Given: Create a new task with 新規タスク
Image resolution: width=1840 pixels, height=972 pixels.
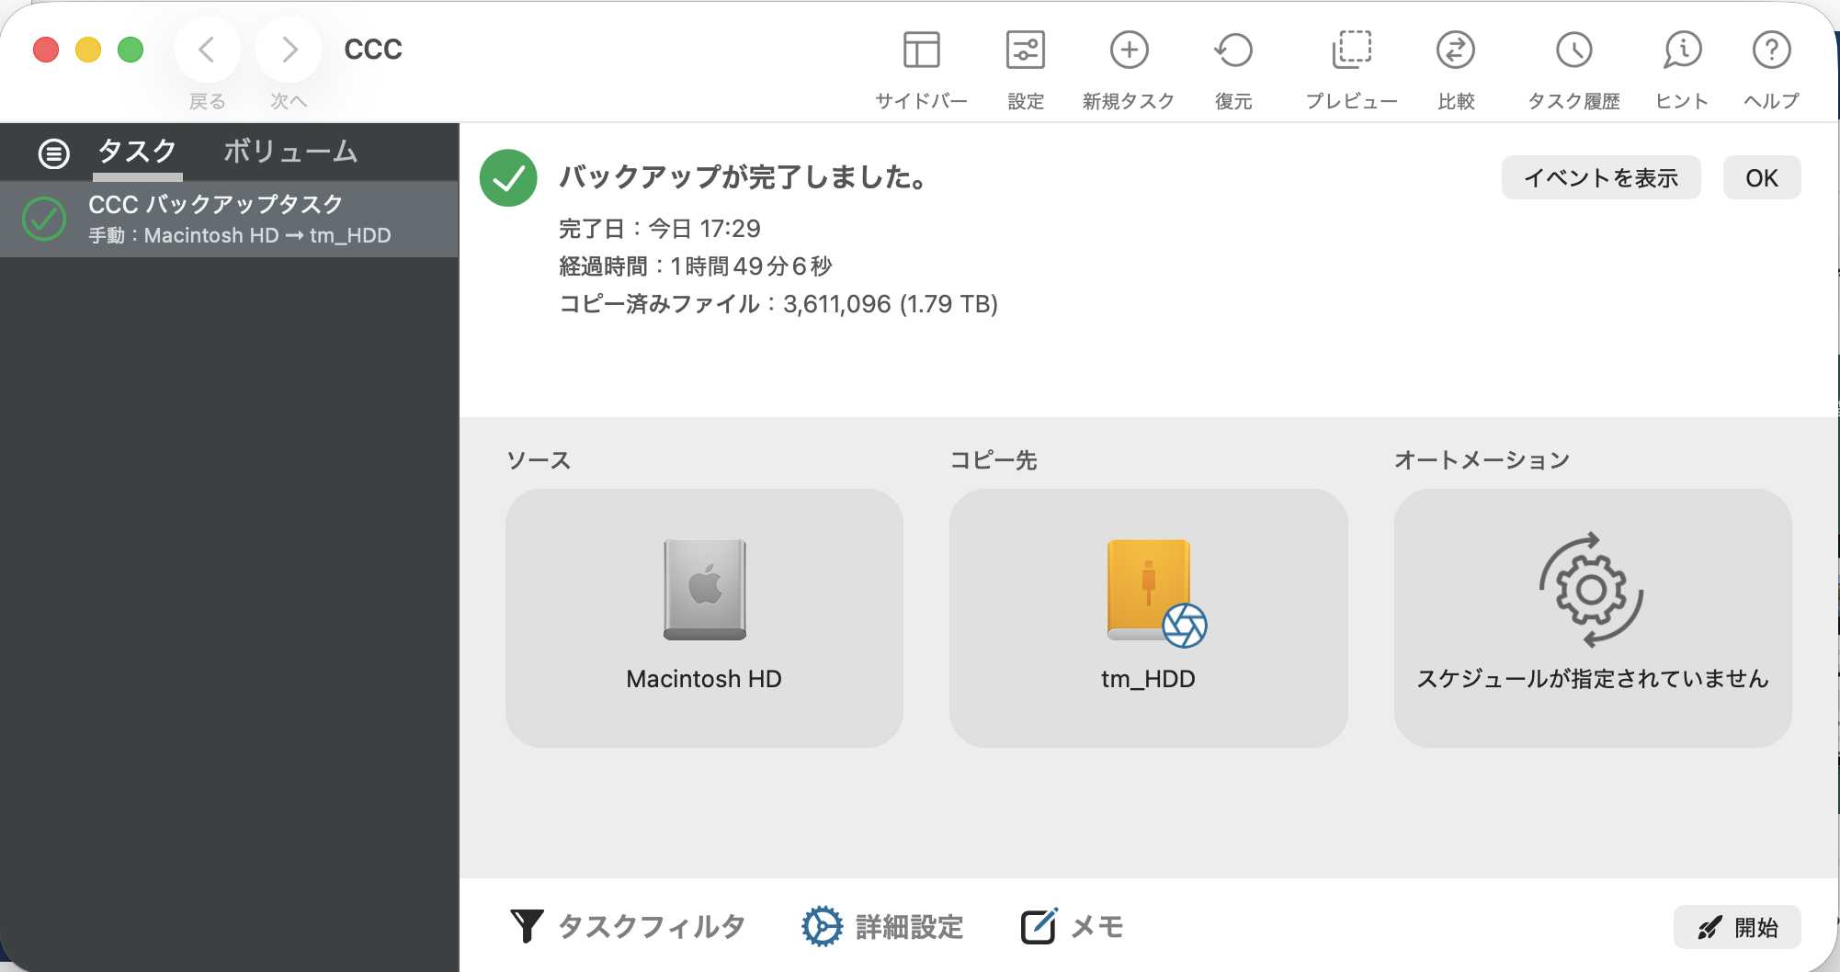Looking at the screenshot, I should click(x=1129, y=51).
